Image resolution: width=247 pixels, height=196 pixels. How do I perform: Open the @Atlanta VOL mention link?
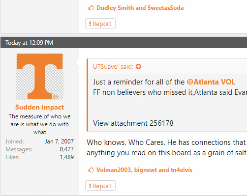211,82
